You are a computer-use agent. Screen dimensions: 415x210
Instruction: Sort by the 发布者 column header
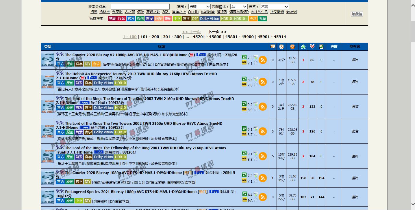(x=355, y=47)
